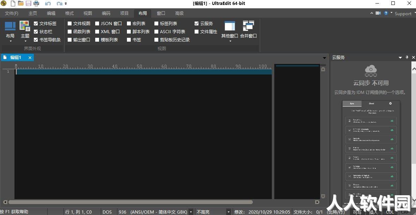This screenshot has height=215, width=416.
Task: Enable the 剪贴板历史记录 checkbox
Action: click(x=156, y=40)
